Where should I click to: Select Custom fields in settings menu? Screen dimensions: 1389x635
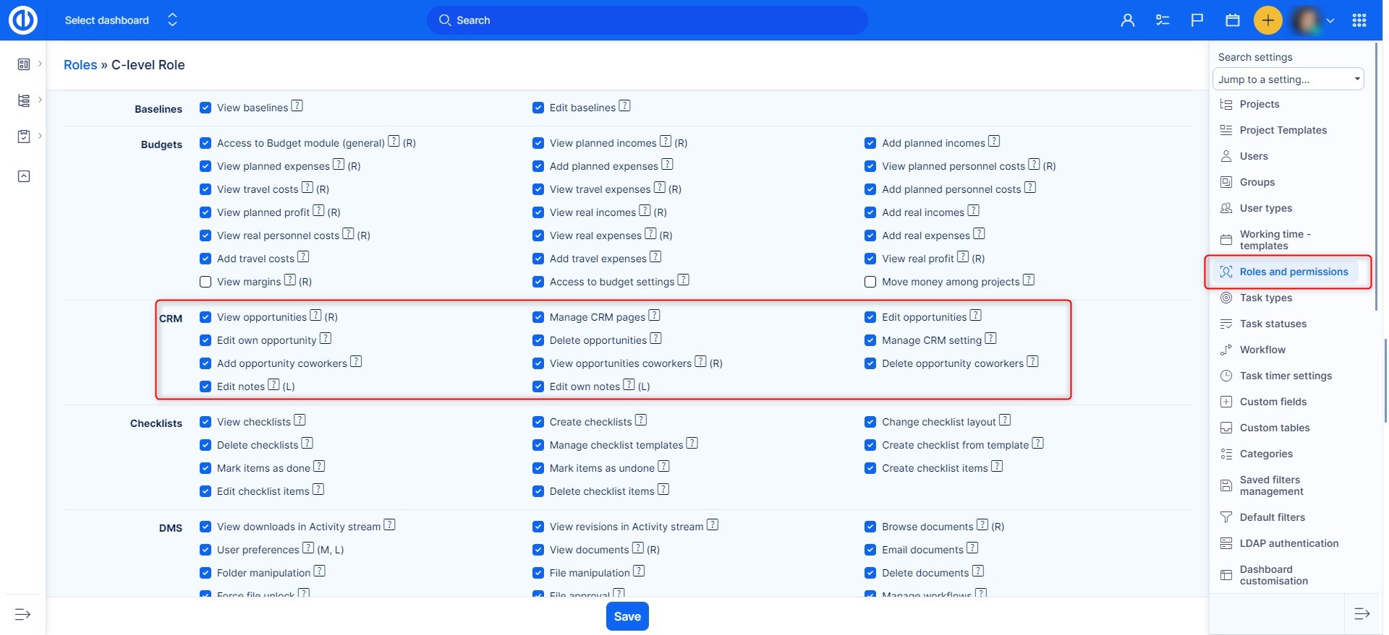point(1273,402)
